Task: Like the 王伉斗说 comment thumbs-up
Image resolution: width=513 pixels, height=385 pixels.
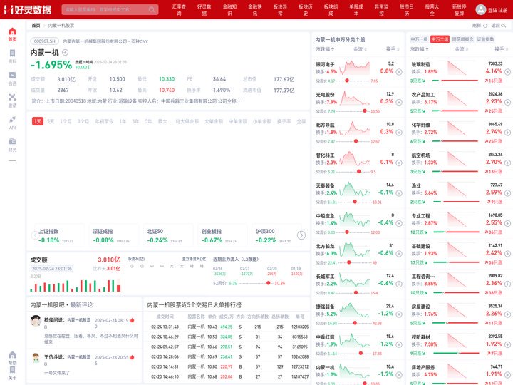Action: 132,357
